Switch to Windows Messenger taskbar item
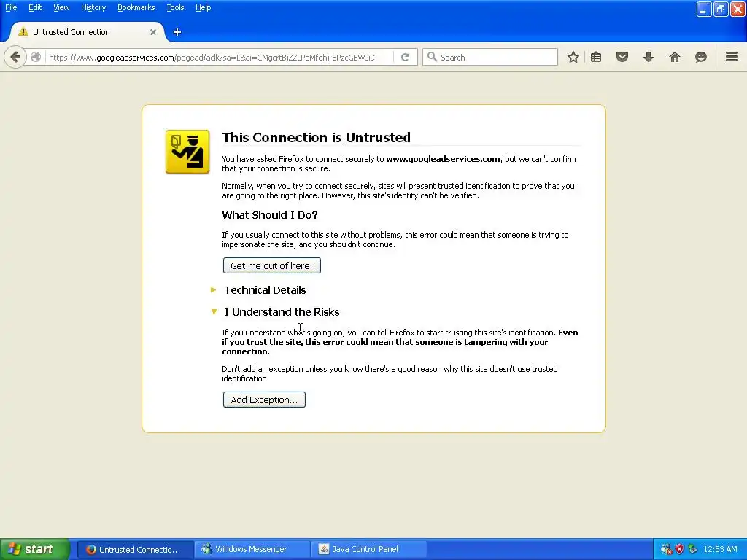 [x=252, y=549]
